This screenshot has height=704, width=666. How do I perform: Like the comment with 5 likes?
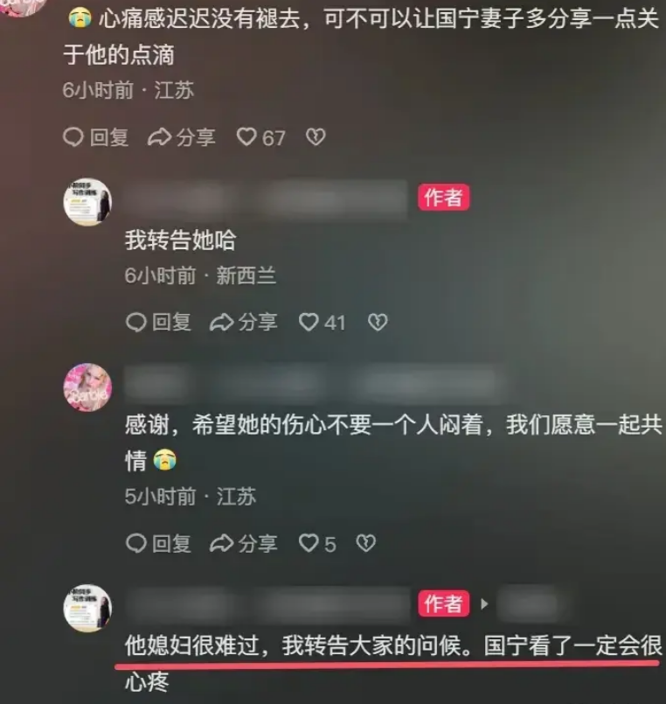317,543
